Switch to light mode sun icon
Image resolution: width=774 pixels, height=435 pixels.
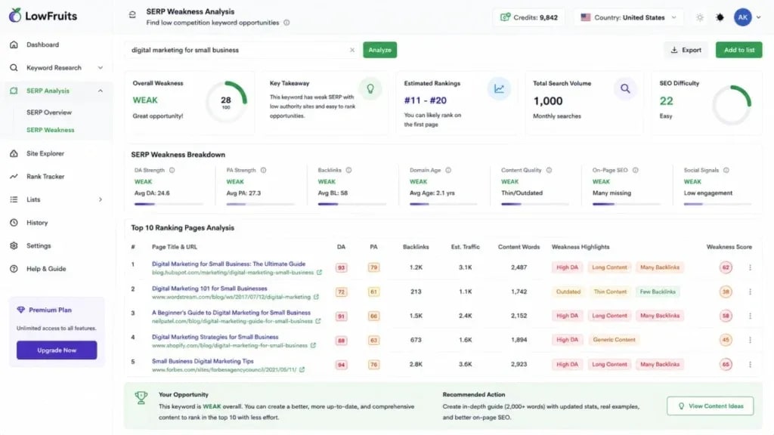(x=700, y=17)
